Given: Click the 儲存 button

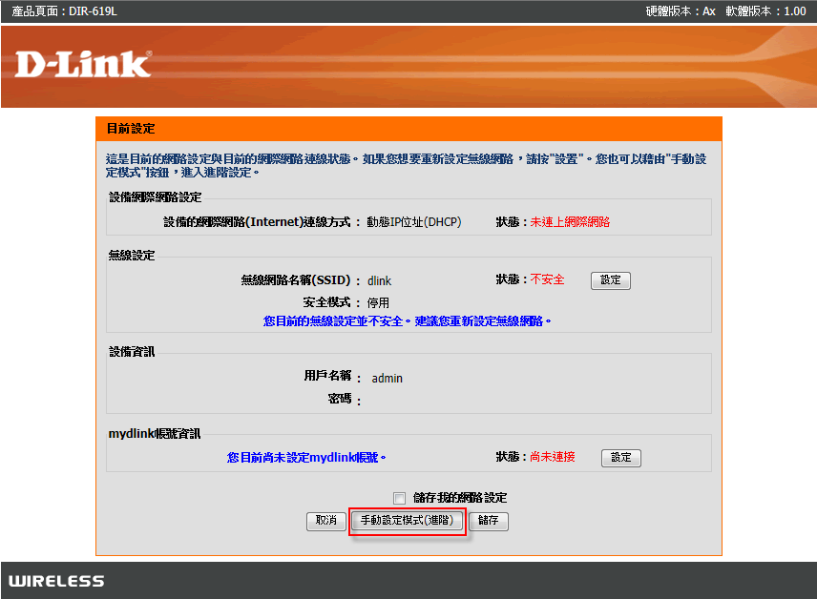Looking at the screenshot, I should pyautogui.click(x=489, y=521).
